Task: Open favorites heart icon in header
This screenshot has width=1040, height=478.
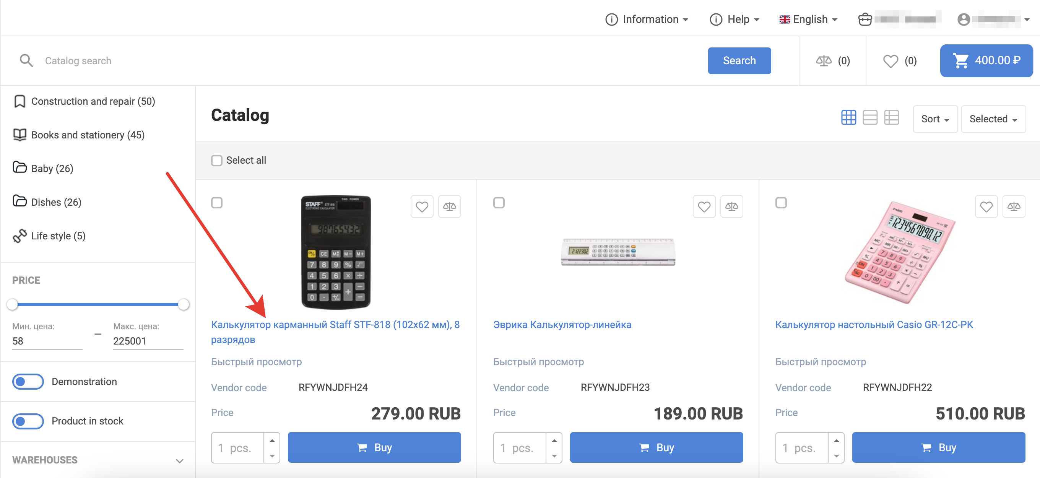Action: click(x=890, y=61)
